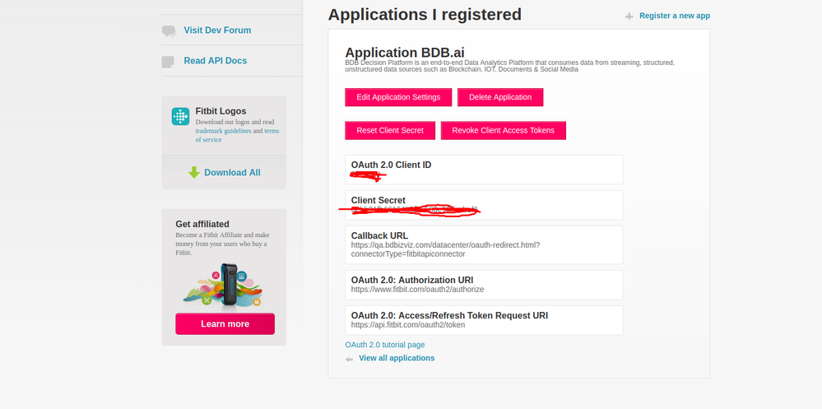Click the Learn more button
The height and width of the screenshot is (409, 822).
click(225, 323)
